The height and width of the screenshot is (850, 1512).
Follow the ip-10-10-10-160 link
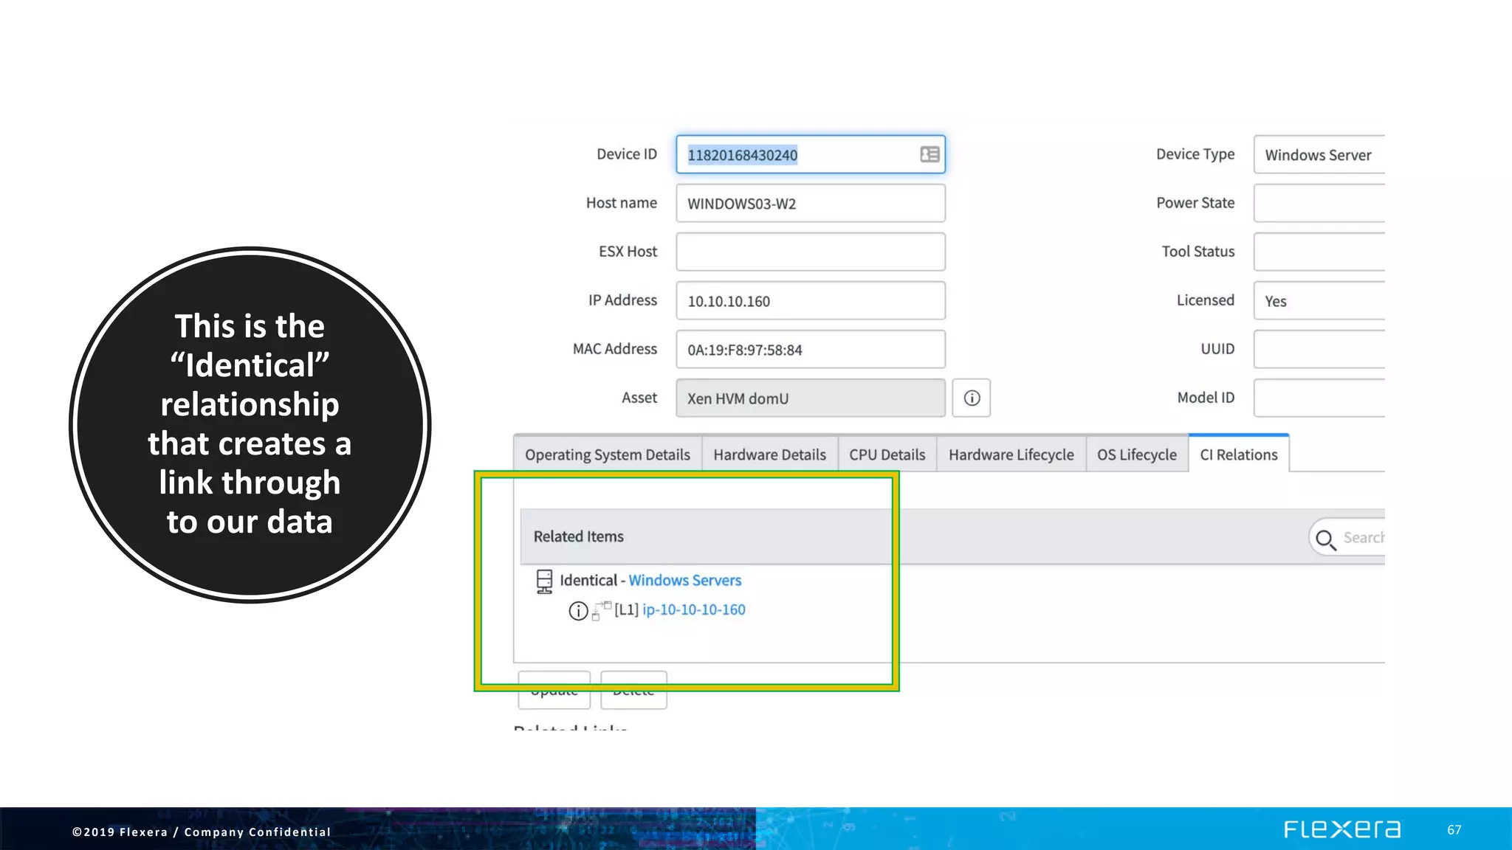pos(693,610)
